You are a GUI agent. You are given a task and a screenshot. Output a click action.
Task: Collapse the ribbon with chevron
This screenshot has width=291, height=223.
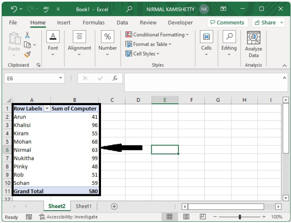click(284, 65)
